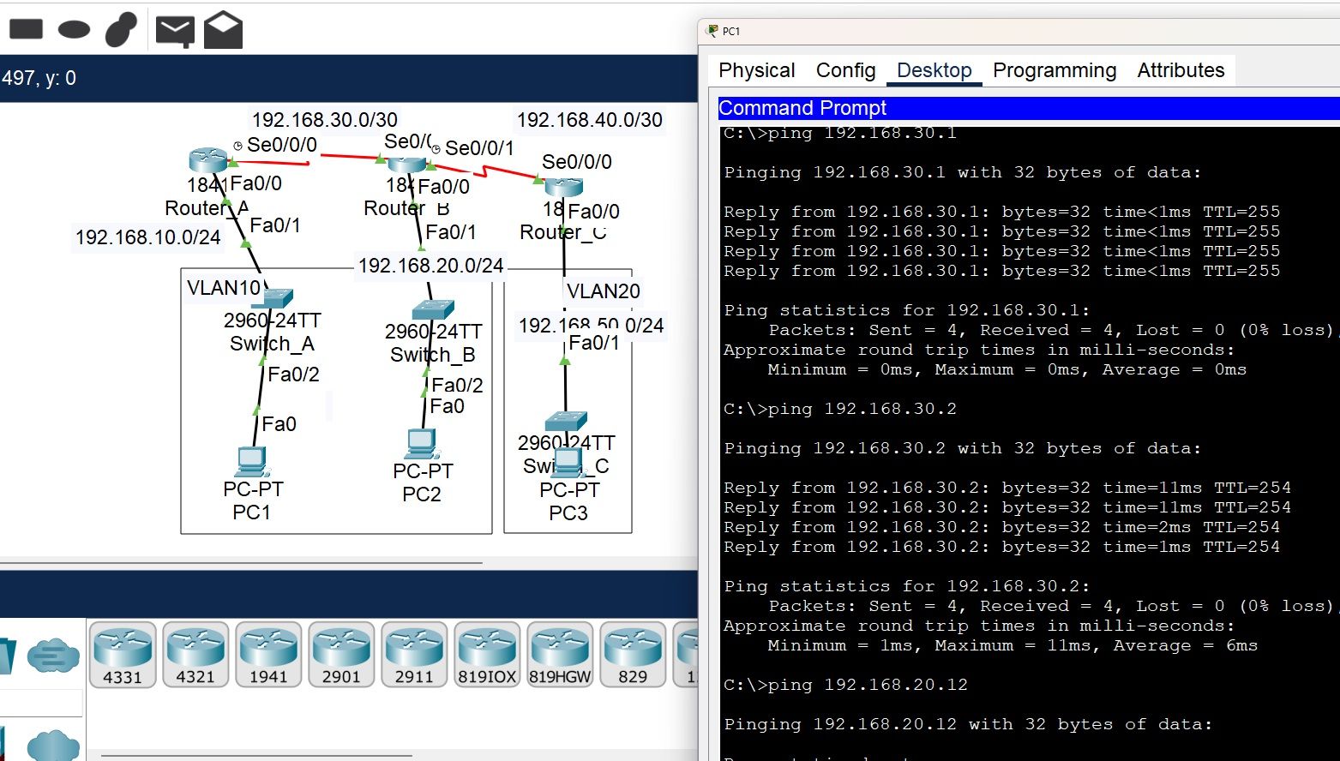Select the Draw Rectangle tool
The width and height of the screenshot is (1340, 761).
[x=26, y=29]
